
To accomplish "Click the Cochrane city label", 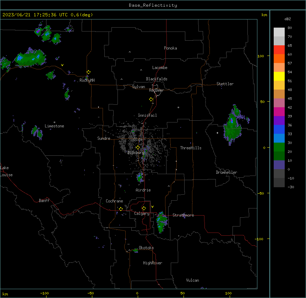I will pos(114,201).
